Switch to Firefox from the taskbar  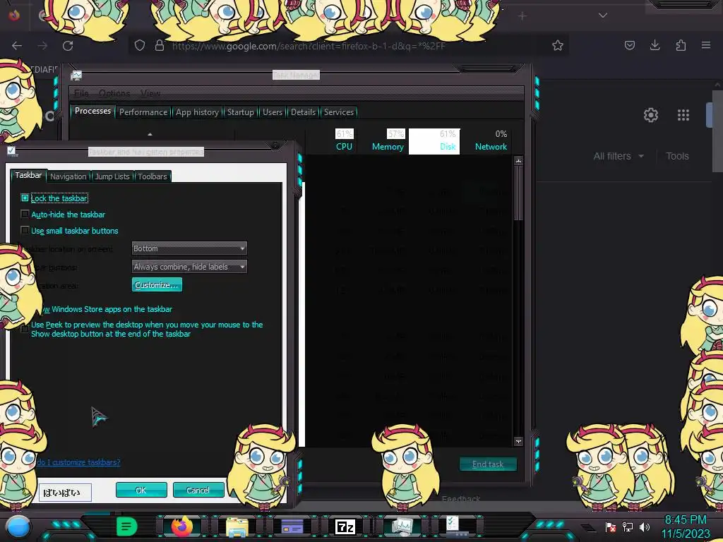181,526
